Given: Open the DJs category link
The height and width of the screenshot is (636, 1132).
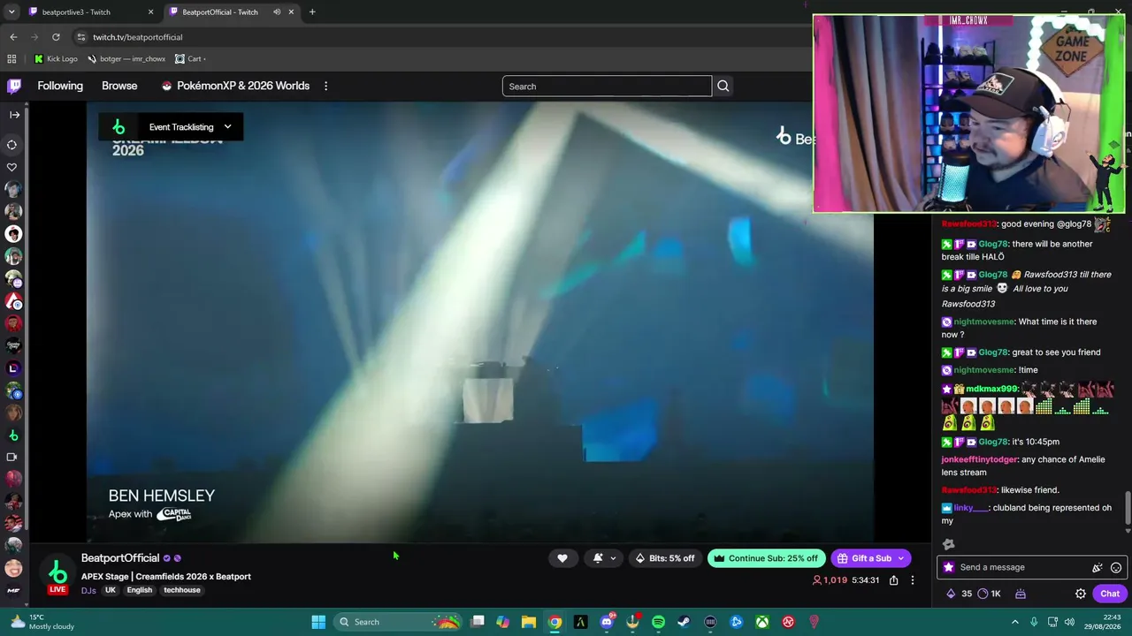Looking at the screenshot, I should pyautogui.click(x=88, y=590).
